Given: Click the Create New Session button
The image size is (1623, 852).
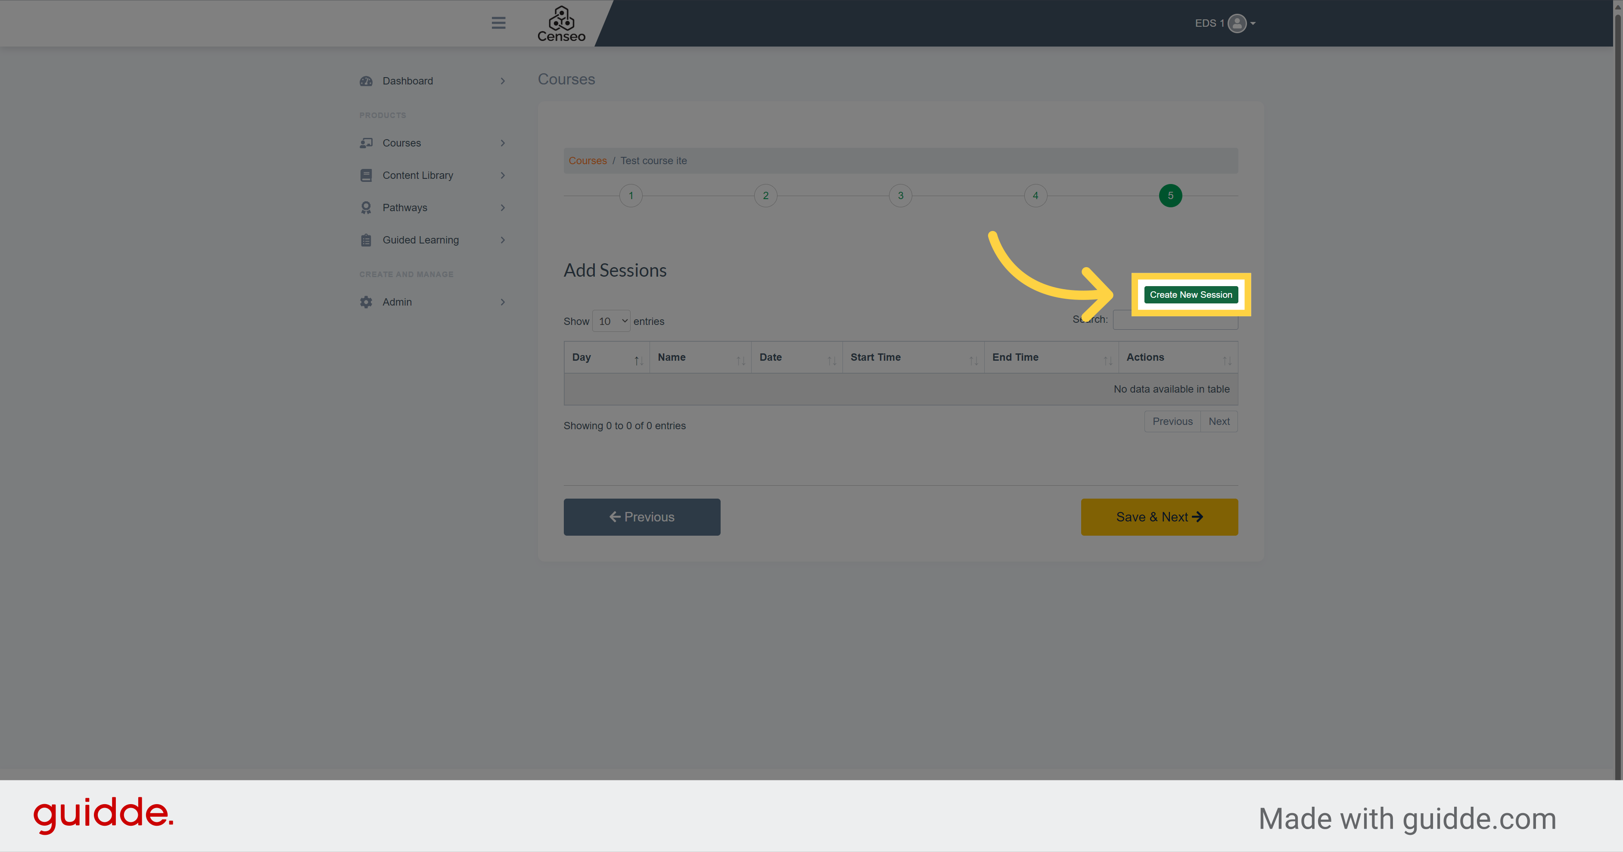Looking at the screenshot, I should pos(1191,294).
